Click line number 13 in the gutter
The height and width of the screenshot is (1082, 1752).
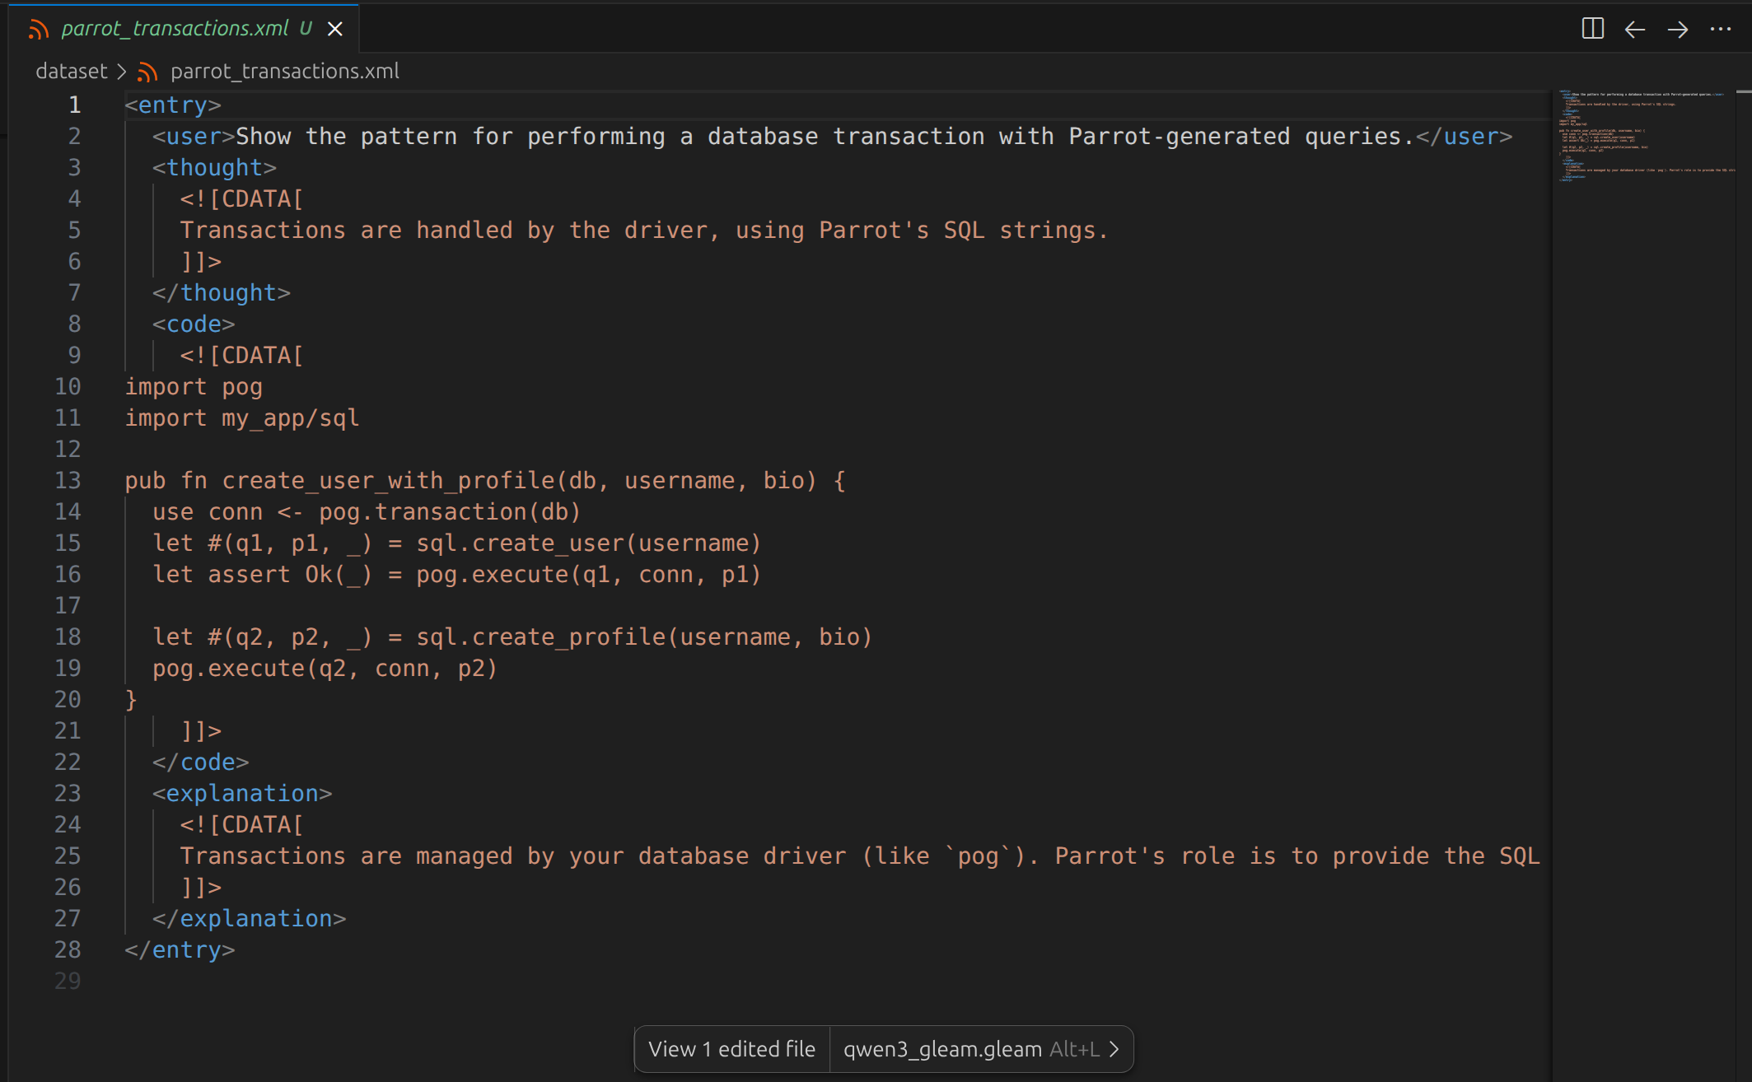click(68, 480)
